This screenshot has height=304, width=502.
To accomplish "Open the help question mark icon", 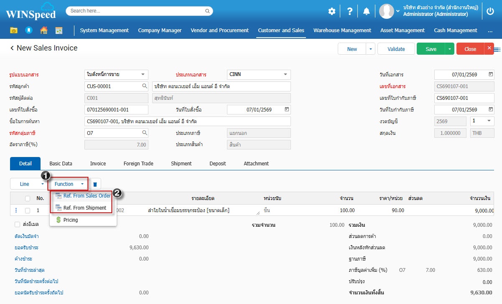I will (x=349, y=11).
